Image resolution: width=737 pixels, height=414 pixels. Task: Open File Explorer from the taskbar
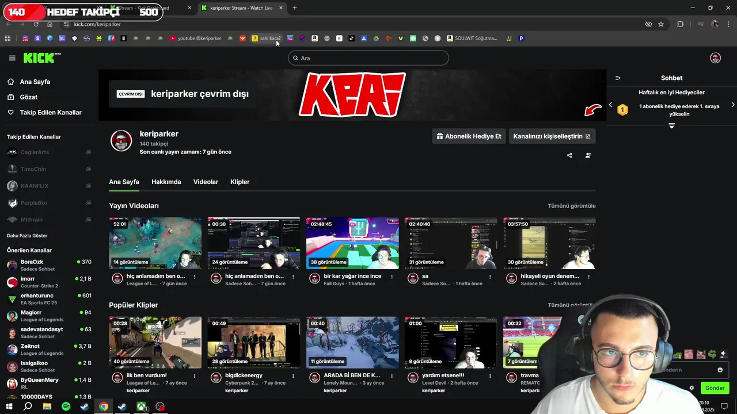[x=47, y=407]
